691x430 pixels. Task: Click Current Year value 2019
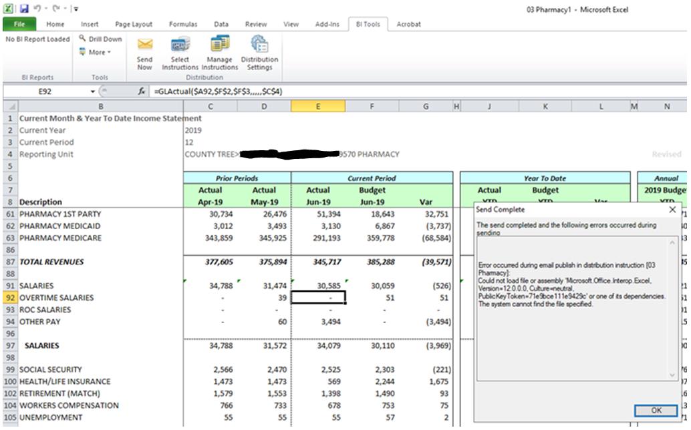click(193, 130)
